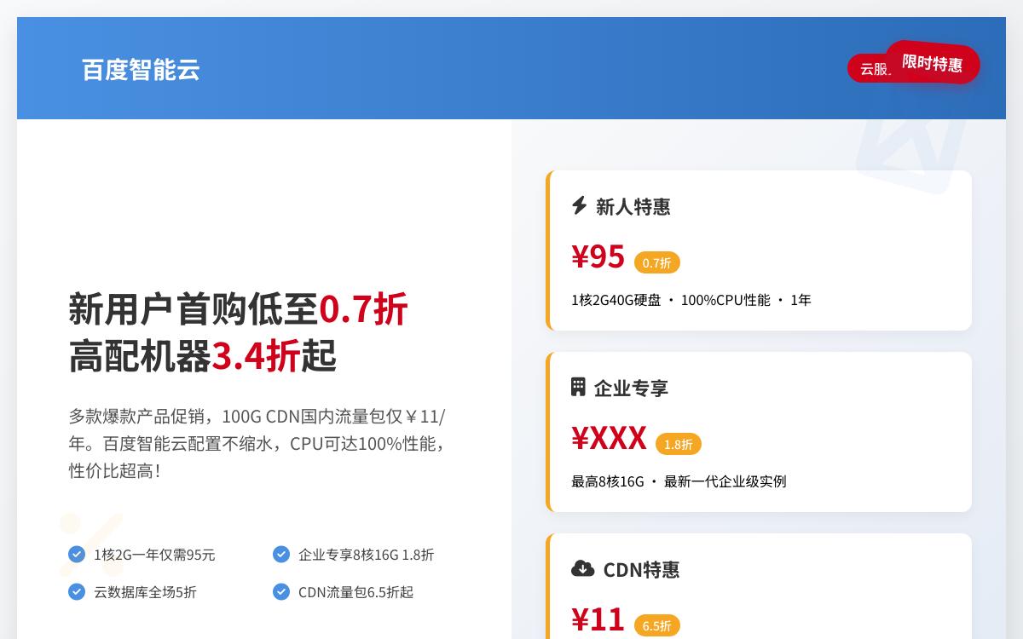Screen dimensions: 1023x639
Task: Click the ¥11 price
Action: 598,619
